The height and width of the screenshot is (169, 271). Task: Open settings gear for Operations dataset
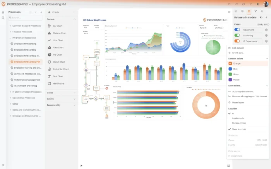[266, 30]
